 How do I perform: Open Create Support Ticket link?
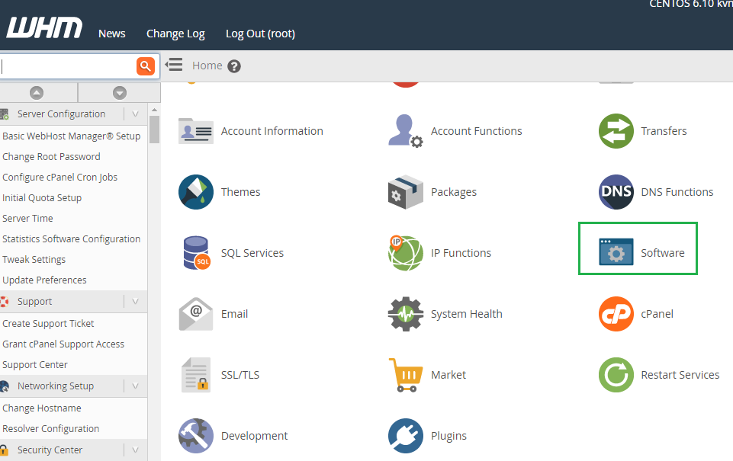tap(48, 324)
